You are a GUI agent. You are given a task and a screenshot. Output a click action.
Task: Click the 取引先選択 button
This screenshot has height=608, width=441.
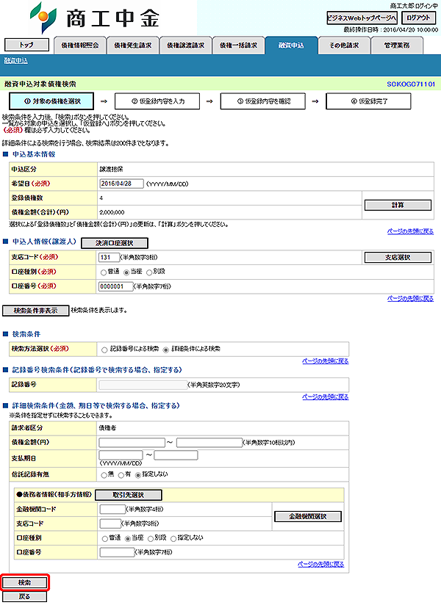tap(129, 495)
